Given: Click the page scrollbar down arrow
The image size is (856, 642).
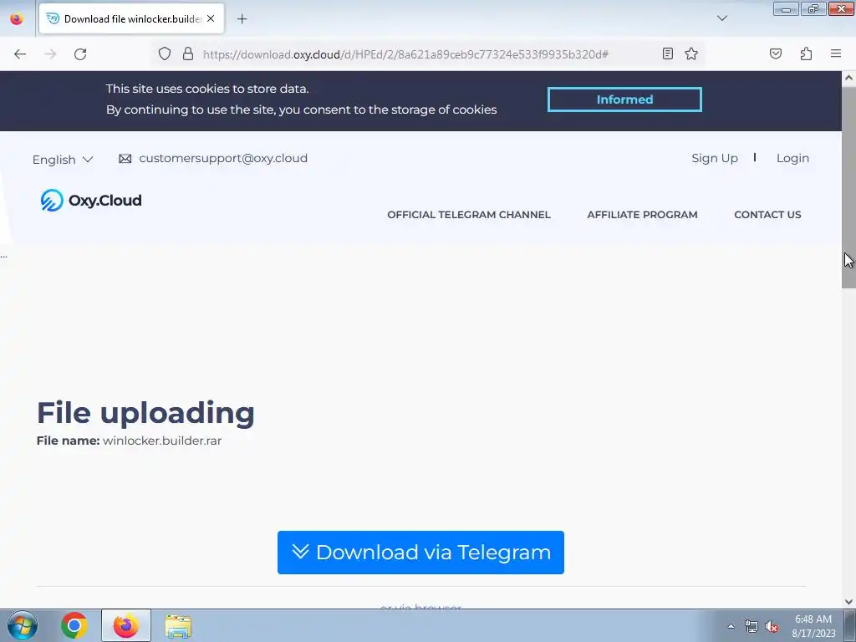Looking at the screenshot, I should pos(849,602).
